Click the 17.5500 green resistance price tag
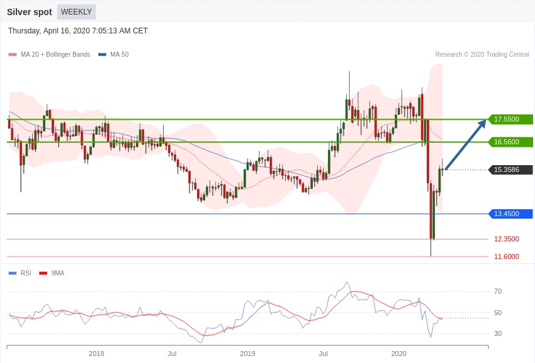The image size is (535, 363). pyautogui.click(x=510, y=119)
